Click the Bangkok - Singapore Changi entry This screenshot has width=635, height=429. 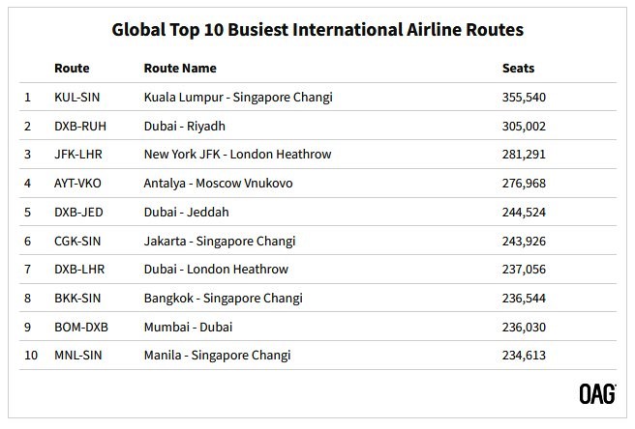(x=224, y=299)
